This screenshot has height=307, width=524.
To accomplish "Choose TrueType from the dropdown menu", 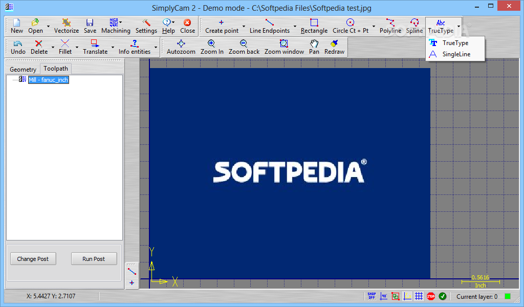I will (455, 43).
